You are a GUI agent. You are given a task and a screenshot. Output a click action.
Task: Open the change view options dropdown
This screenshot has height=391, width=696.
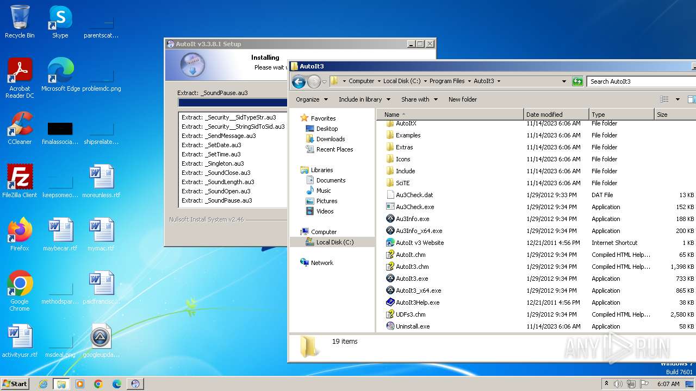tap(678, 99)
